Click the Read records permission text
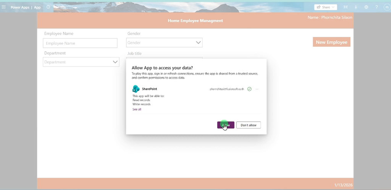 coord(141,100)
